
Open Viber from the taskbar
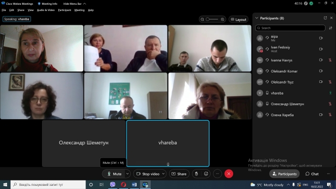click(x=112, y=184)
